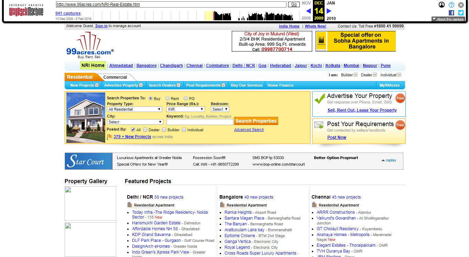Open the Advanced Search link

point(249,130)
